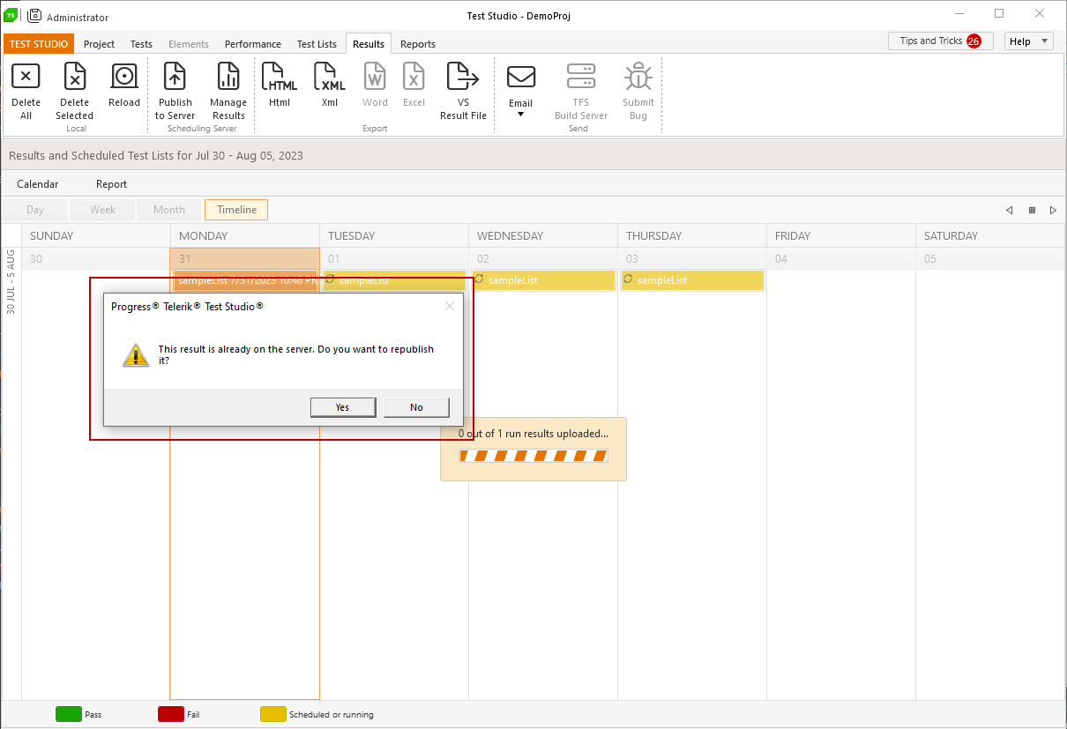The height and width of the screenshot is (729, 1067).
Task: Switch to the Project tab
Action: 100,44
